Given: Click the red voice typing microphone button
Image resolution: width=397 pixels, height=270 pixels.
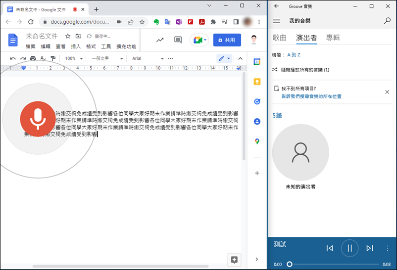Looking at the screenshot, I should 38,119.
